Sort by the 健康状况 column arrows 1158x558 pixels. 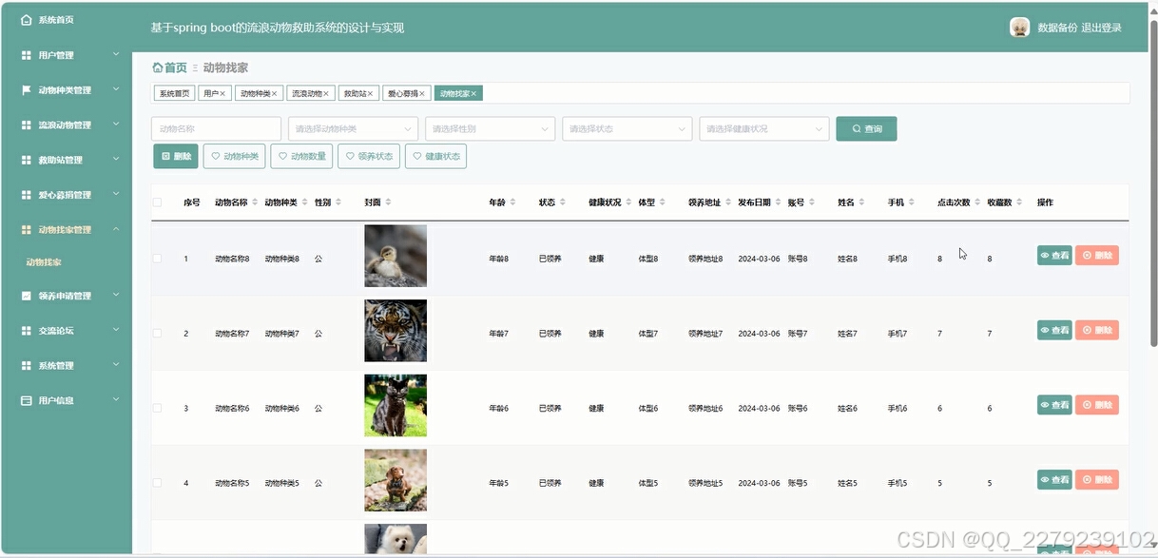[x=628, y=202]
